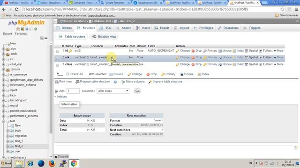
Task: Open the Relation view sub-tab
Action: tap(104, 36)
